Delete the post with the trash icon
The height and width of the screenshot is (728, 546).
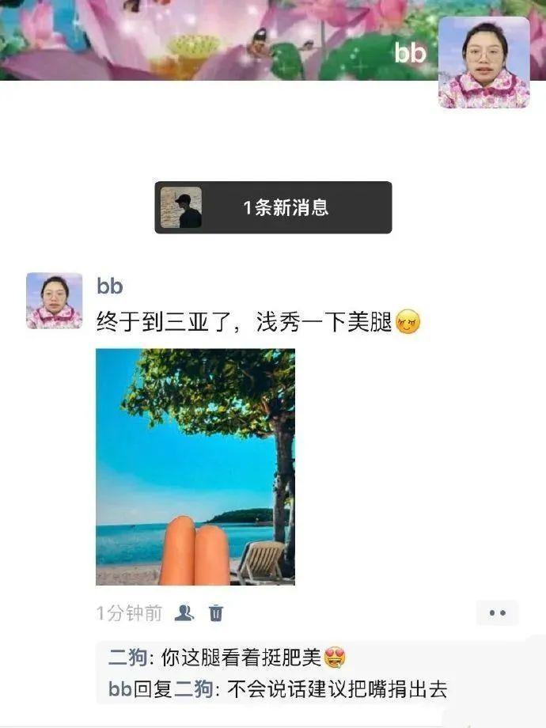216,612
